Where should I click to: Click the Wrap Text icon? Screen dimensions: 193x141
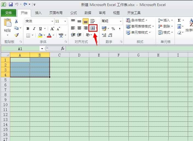pyautogui.click(x=93, y=21)
